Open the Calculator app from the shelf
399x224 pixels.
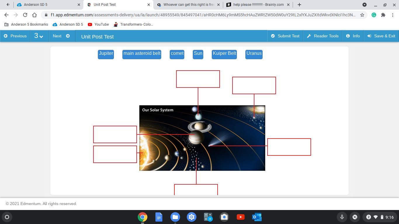pyautogui.click(x=208, y=217)
